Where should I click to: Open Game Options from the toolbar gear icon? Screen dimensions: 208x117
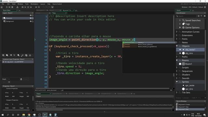36,7
